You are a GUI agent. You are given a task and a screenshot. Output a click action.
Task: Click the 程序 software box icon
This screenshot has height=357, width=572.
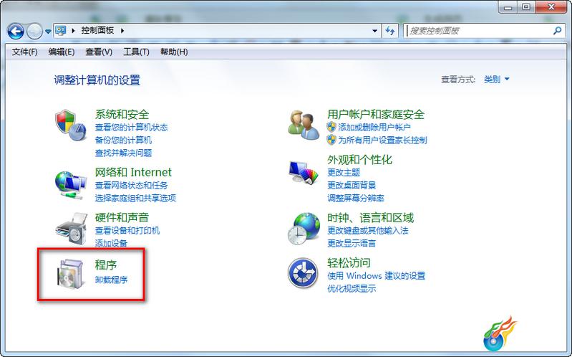coord(71,274)
